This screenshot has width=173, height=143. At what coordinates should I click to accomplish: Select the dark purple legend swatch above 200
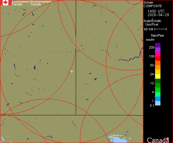click(x=158, y=45)
